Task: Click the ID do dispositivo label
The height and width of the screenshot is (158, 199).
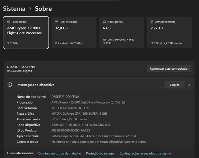Action: [28, 125]
